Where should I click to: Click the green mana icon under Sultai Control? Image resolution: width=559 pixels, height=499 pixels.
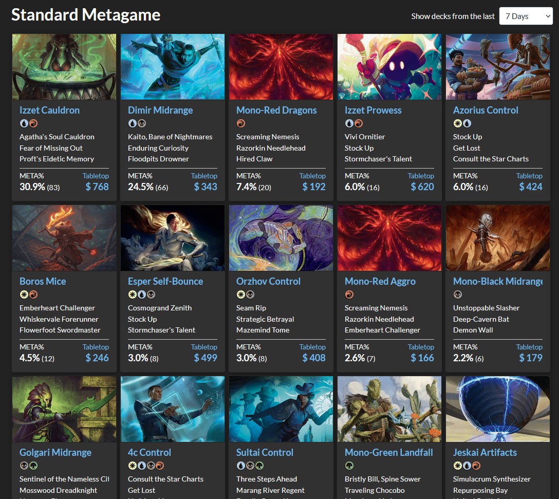pyautogui.click(x=259, y=466)
